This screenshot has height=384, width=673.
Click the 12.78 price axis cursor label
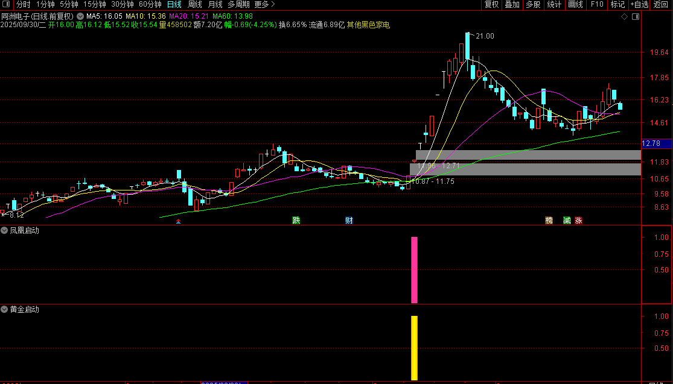pos(657,143)
